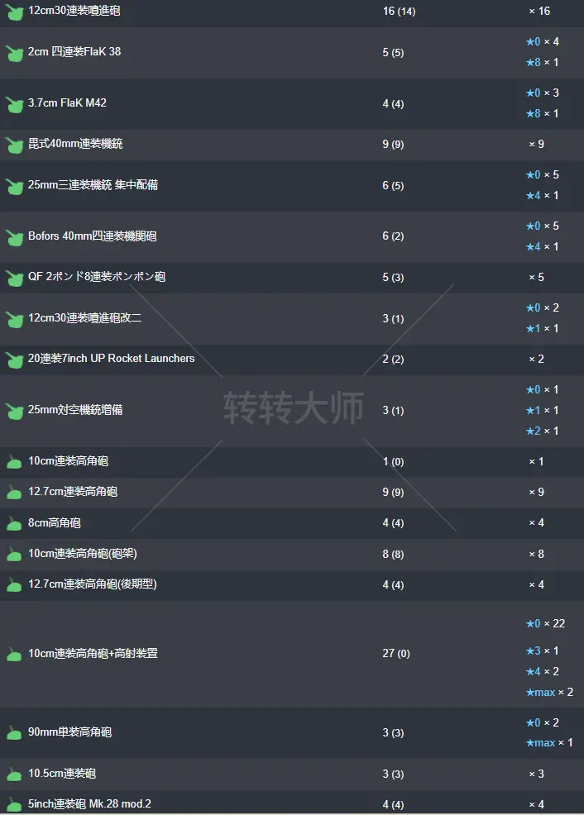This screenshot has height=815, width=584.
Task: Select the name 2cm 四連装FlaK 38
Action: [x=74, y=51]
